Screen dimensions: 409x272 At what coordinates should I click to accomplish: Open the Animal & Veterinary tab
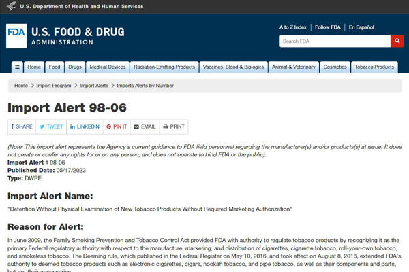point(293,67)
